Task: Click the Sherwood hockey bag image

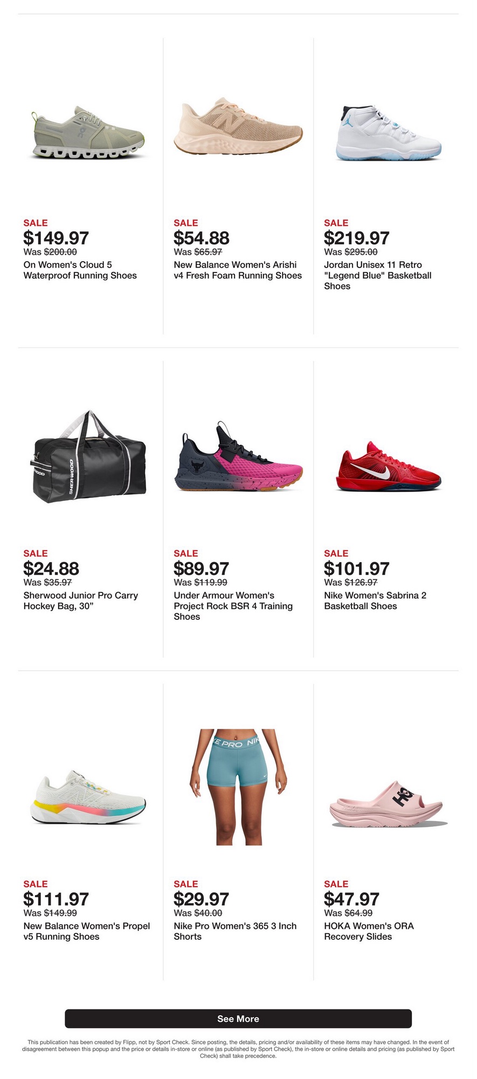Action: click(88, 456)
